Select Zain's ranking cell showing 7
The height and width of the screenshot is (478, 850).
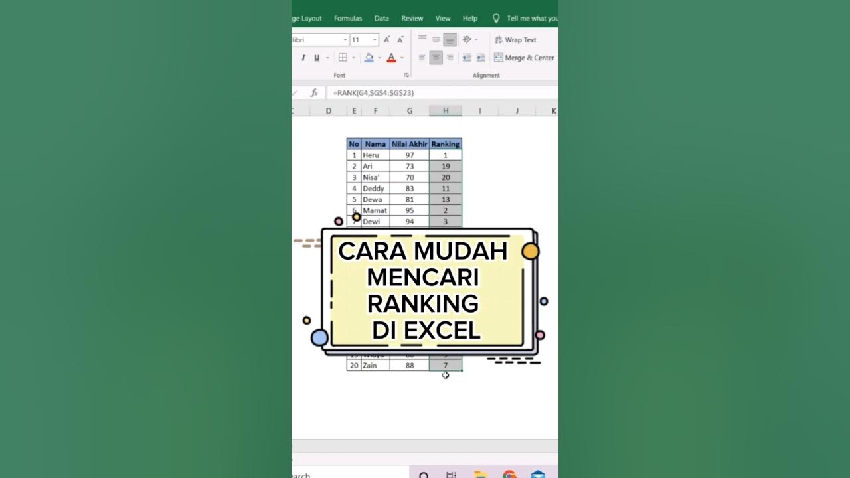[446, 365]
